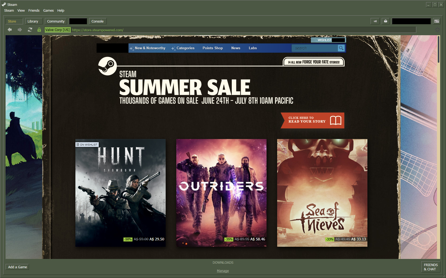Click the redacted profile tab beside Community
This screenshot has height=278, width=446.
pos(78,21)
